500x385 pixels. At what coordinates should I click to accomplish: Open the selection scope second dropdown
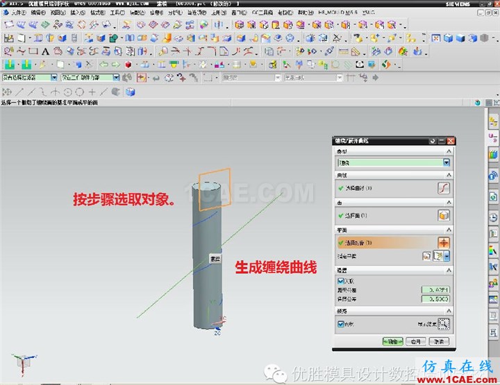[x=117, y=78]
